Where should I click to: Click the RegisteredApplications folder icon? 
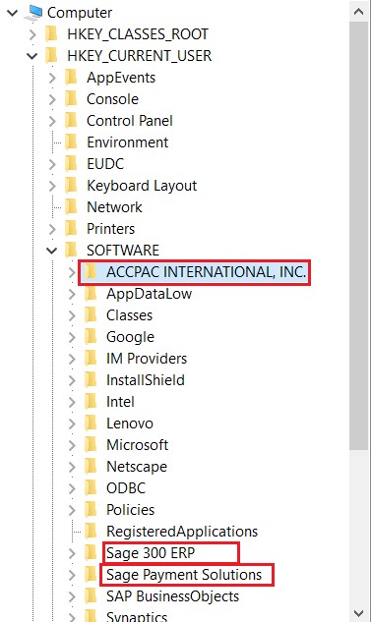(x=91, y=531)
